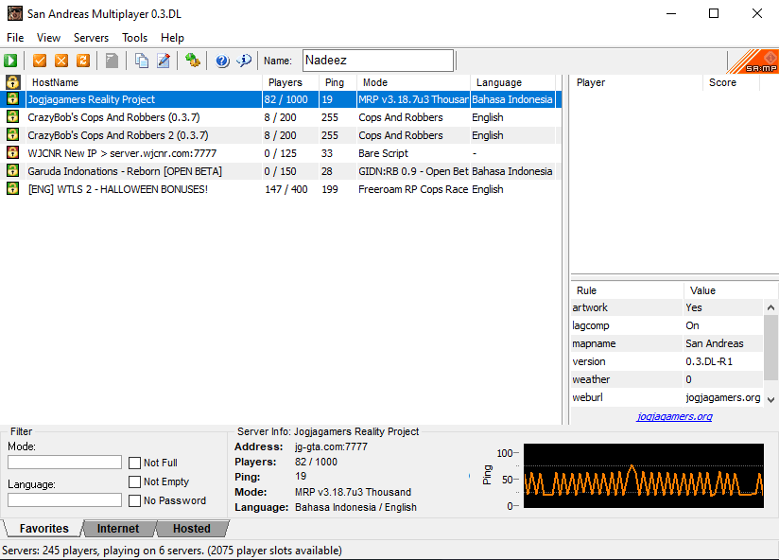Sort servers by Language column header

[x=512, y=82]
